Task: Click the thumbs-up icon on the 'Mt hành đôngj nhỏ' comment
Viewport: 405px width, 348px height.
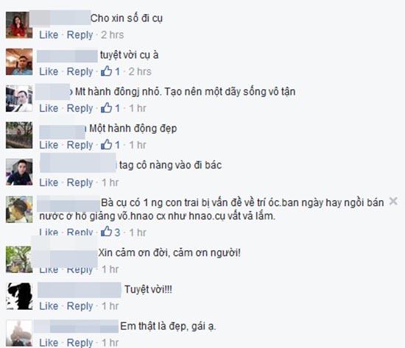Action: pyautogui.click(x=107, y=108)
